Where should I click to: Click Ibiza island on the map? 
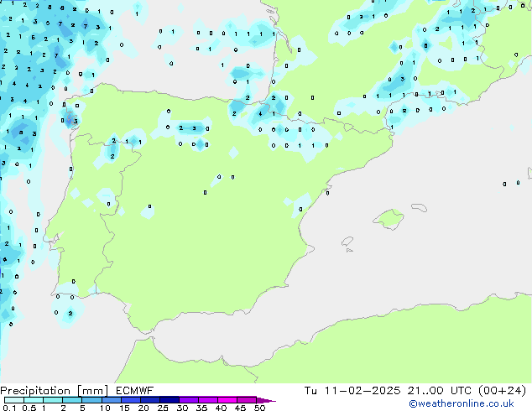coord(347,242)
